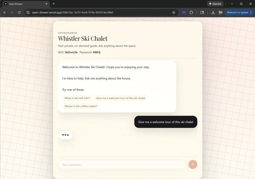Reload the current page
Image resolution: width=255 pixels, height=179 pixels.
[x=19, y=13]
